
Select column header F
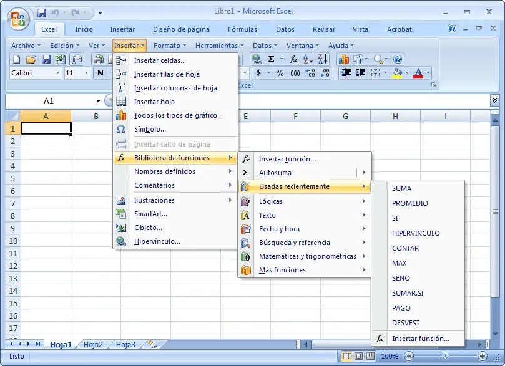(x=295, y=116)
